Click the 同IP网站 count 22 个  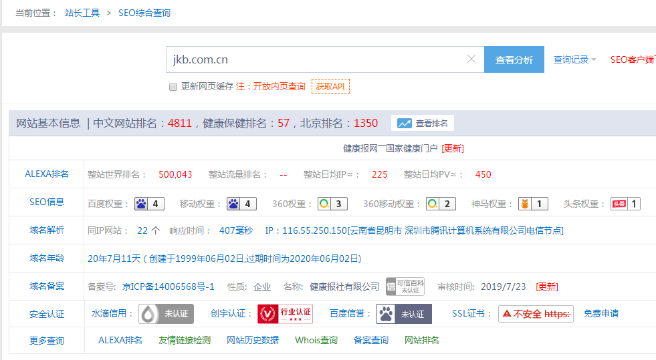click(148, 230)
